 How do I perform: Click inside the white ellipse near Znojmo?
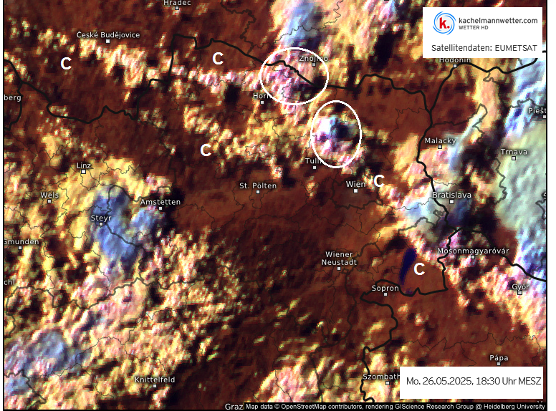coord(294,76)
